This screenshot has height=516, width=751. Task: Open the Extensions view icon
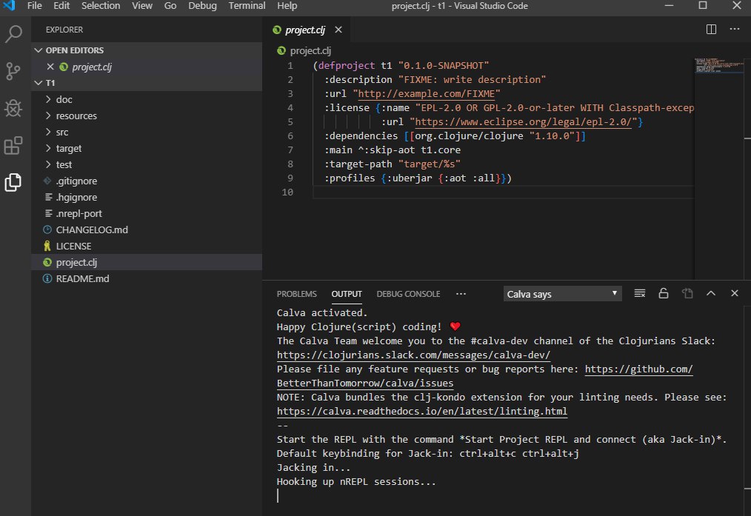coord(13,146)
